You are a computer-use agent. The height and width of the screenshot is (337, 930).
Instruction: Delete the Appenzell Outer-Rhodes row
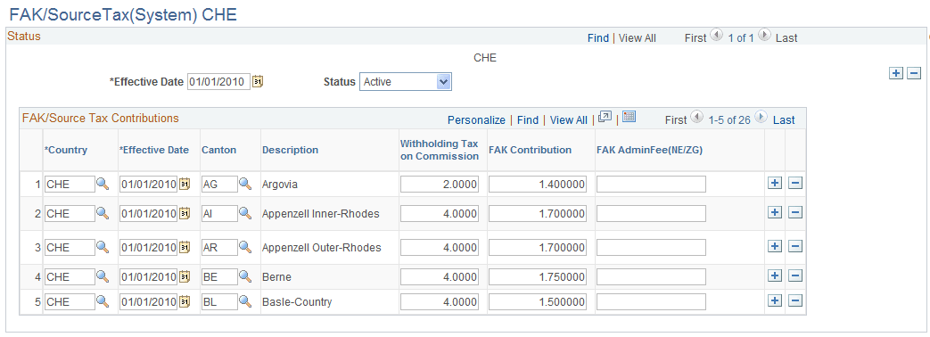click(x=795, y=246)
